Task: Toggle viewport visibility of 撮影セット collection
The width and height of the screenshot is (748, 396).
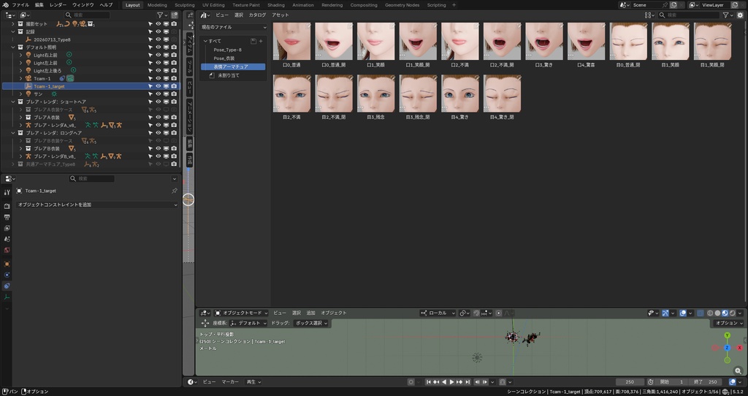Action: [x=159, y=24]
